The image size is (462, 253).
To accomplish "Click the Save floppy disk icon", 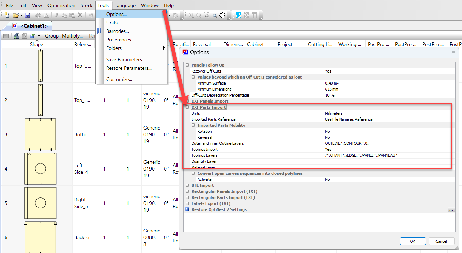I will 28,15.
